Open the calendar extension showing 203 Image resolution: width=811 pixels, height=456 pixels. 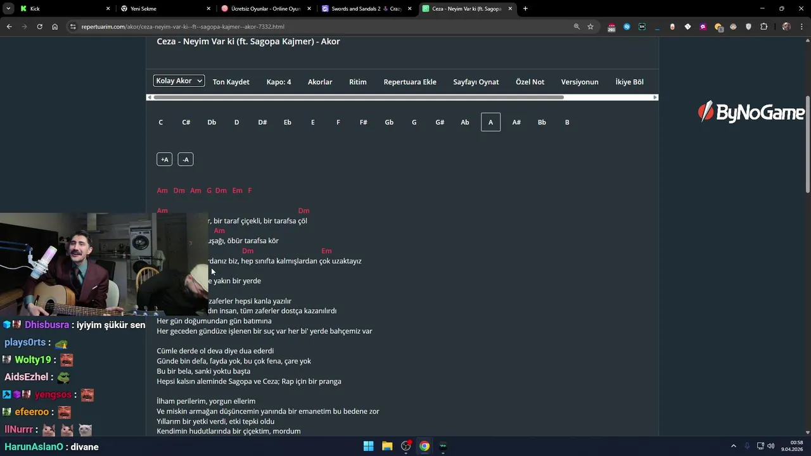(611, 27)
